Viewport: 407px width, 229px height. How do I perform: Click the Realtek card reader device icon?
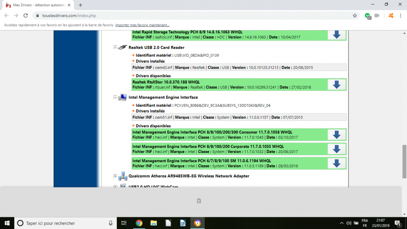pyautogui.click(x=123, y=47)
